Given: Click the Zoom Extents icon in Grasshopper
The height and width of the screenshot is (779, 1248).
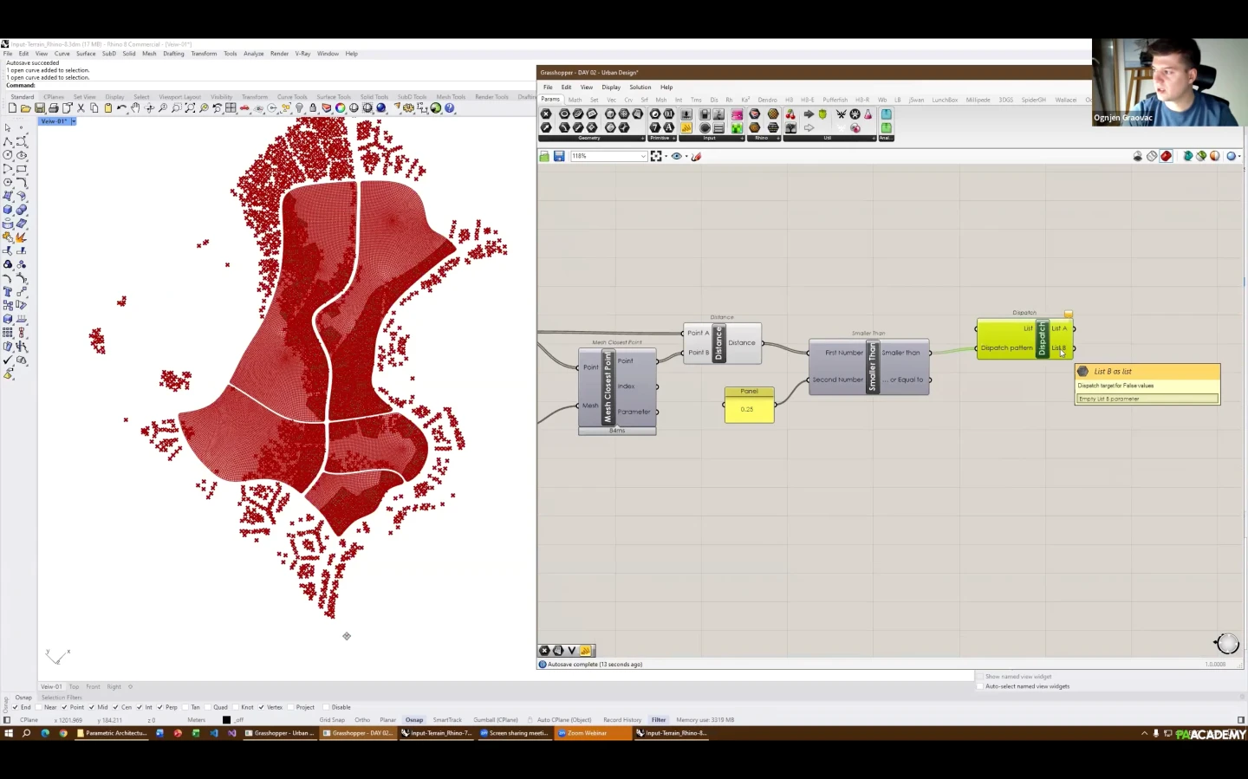Looking at the screenshot, I should 656,156.
